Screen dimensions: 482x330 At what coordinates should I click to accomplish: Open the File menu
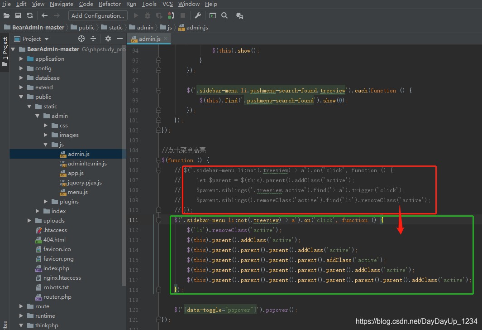point(6,4)
